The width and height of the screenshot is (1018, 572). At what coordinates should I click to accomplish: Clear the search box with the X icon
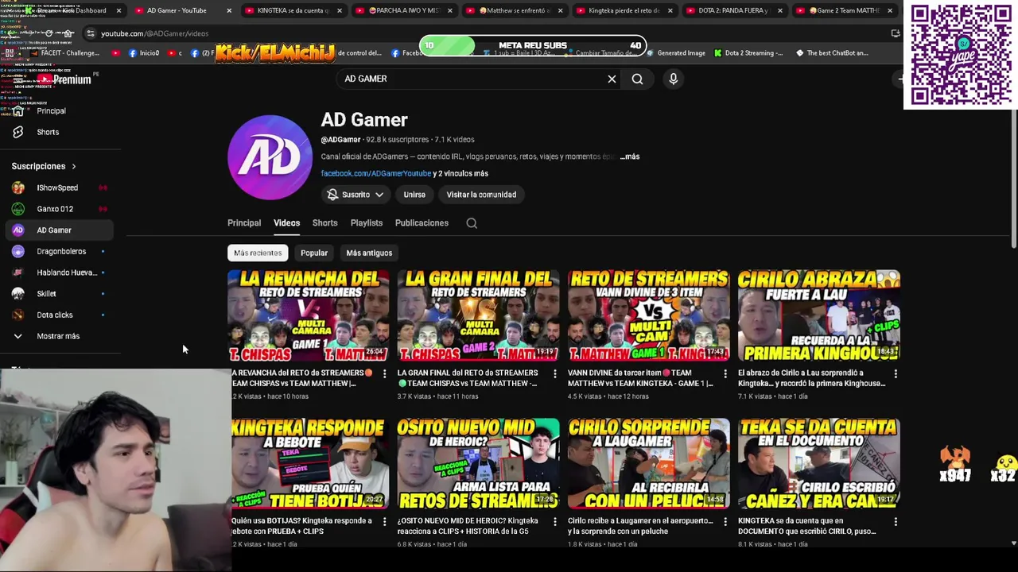612,79
